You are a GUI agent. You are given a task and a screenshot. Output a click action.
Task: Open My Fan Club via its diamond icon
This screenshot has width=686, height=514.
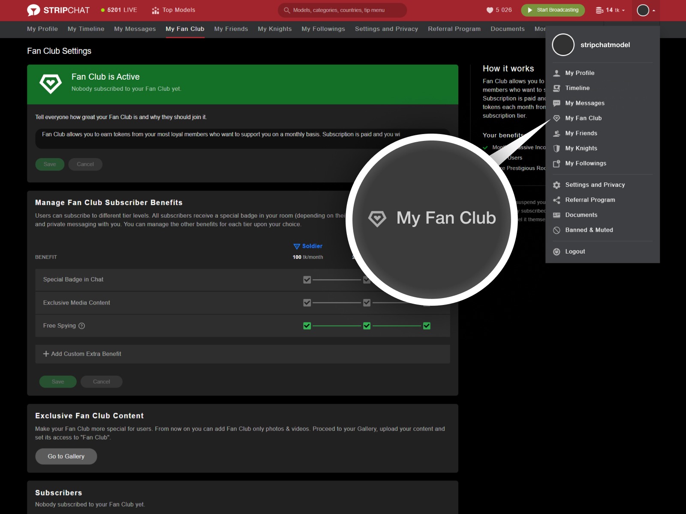[557, 118]
